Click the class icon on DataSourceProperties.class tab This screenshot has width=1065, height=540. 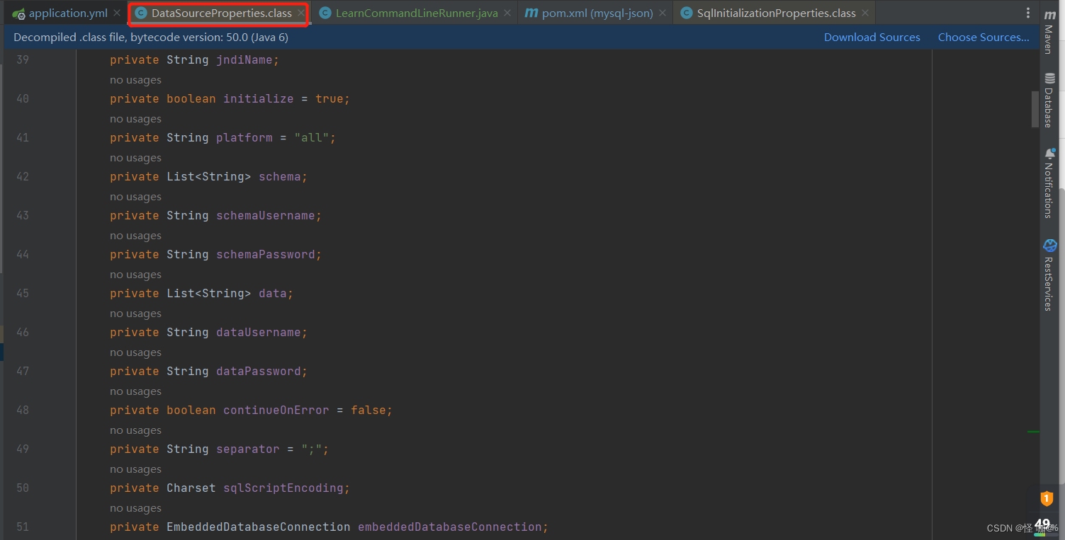click(140, 13)
